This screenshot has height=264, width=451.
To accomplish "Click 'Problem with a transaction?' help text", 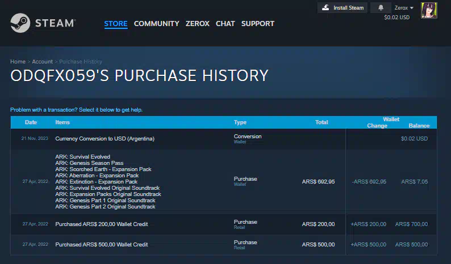I will (76, 109).
